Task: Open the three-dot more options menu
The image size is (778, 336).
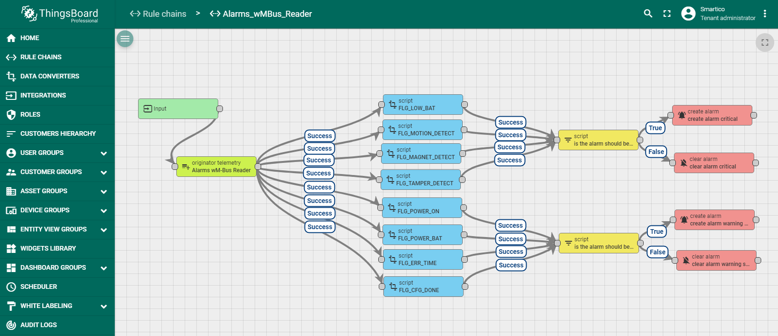Action: click(765, 14)
